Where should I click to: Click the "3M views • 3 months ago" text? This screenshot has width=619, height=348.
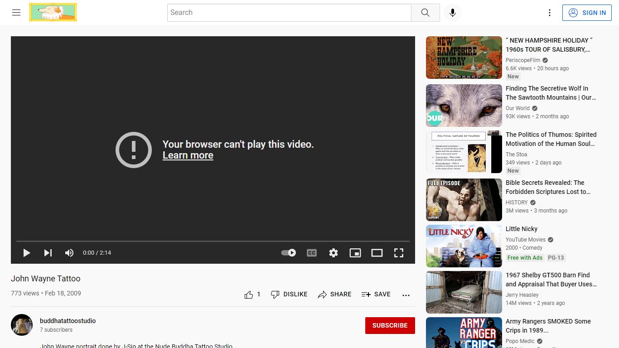coord(537,211)
